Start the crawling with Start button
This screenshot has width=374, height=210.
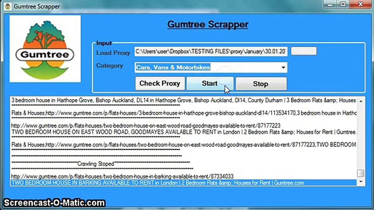click(210, 83)
